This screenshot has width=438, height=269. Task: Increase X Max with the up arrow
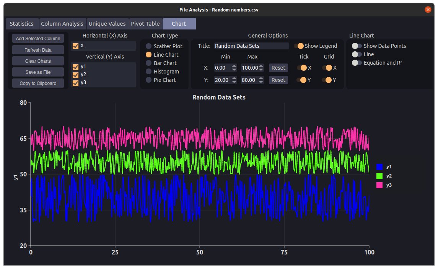pos(261,66)
